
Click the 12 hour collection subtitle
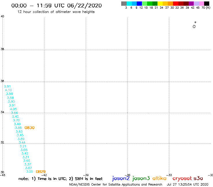[x=56, y=12]
